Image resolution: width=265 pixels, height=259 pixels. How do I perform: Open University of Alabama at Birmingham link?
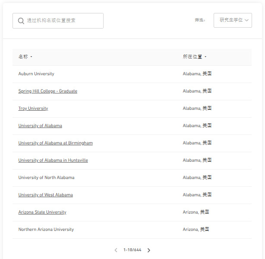tap(55, 143)
